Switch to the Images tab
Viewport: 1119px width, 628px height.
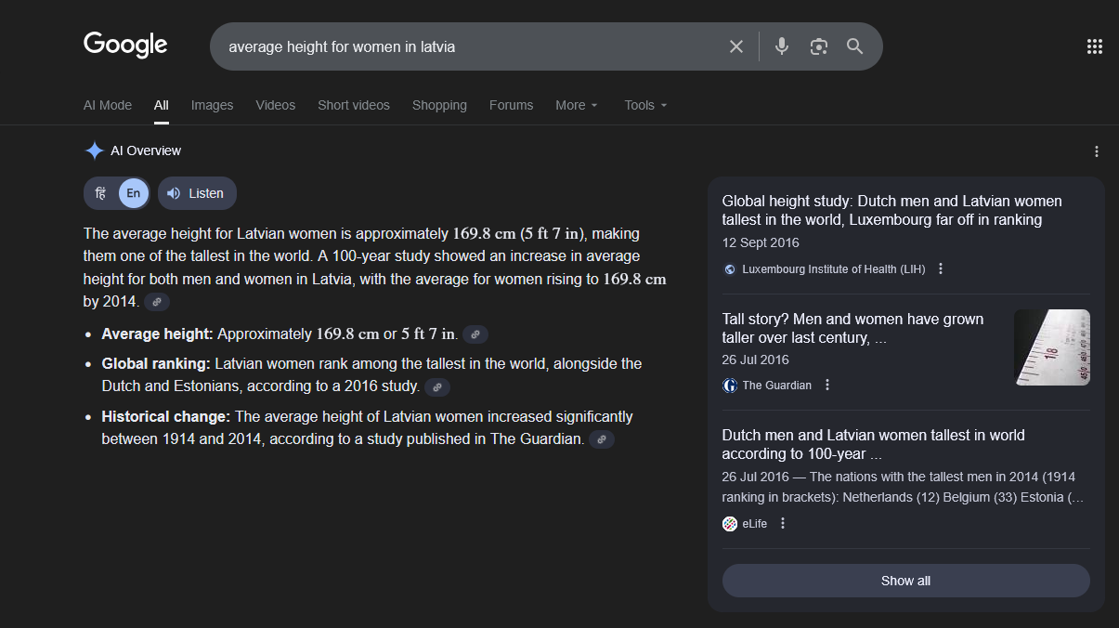[212, 105]
